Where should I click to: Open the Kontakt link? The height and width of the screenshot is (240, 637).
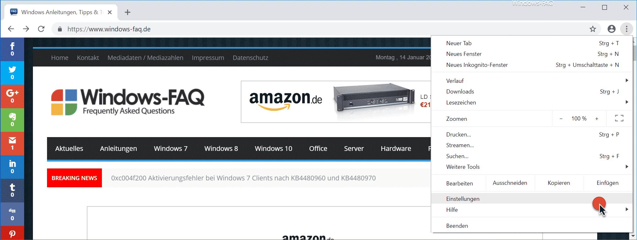pyautogui.click(x=88, y=58)
